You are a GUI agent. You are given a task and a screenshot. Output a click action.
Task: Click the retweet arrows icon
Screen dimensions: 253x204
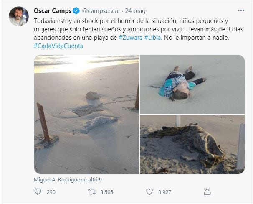tap(91, 192)
